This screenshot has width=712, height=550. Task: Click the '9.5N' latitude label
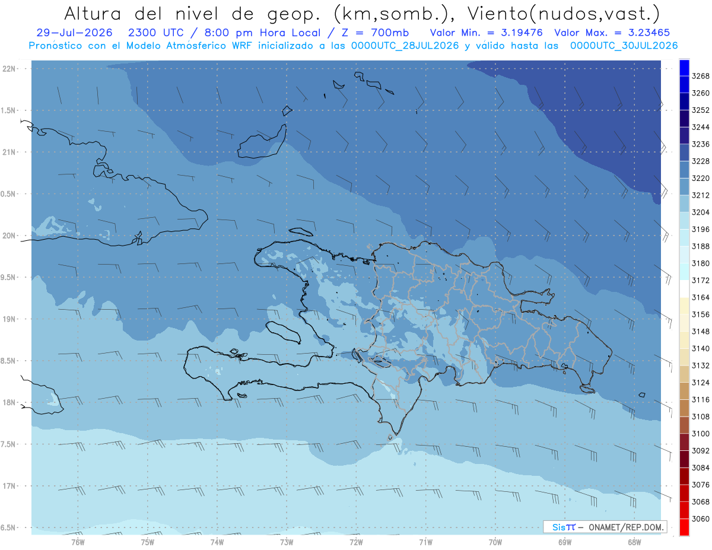[9, 277]
